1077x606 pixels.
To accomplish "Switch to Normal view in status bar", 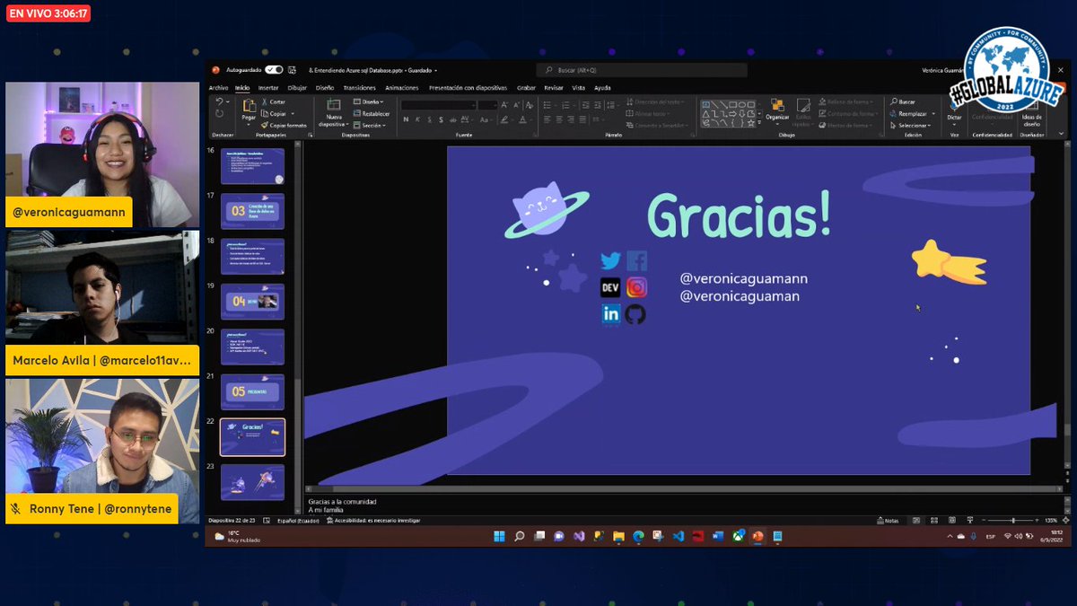I will tap(917, 521).
